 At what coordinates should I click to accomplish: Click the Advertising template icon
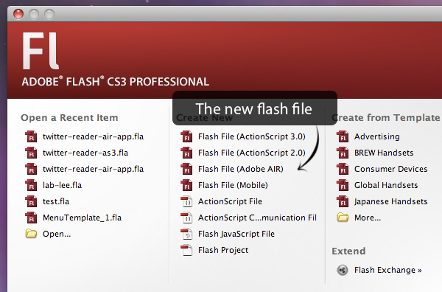coord(343,136)
